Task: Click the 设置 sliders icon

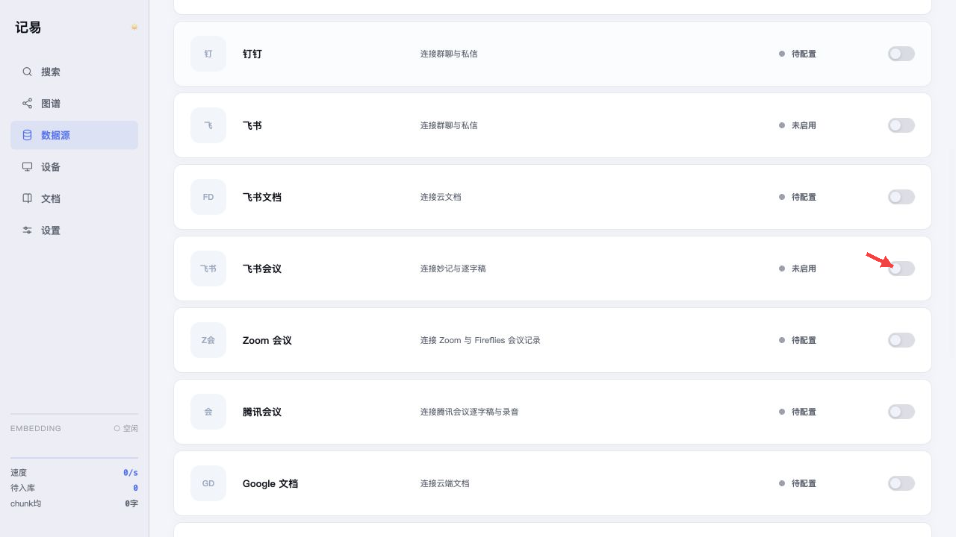Action: tap(27, 230)
